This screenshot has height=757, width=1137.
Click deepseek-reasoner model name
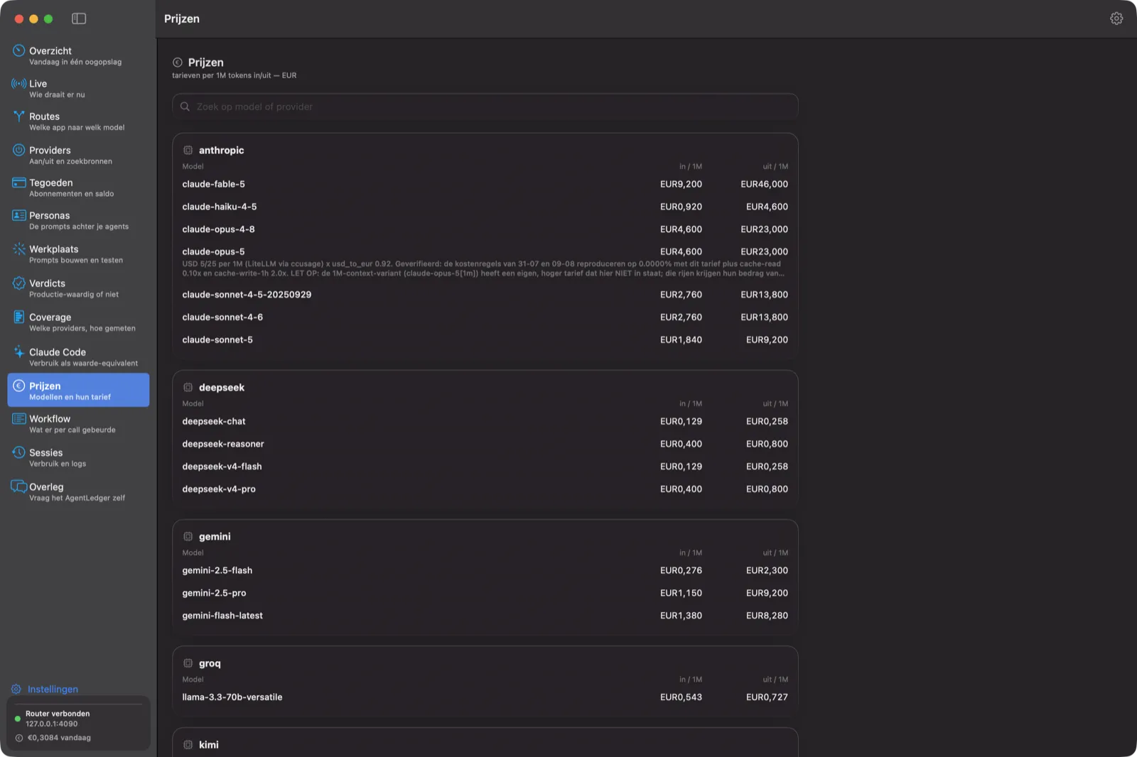(223, 444)
